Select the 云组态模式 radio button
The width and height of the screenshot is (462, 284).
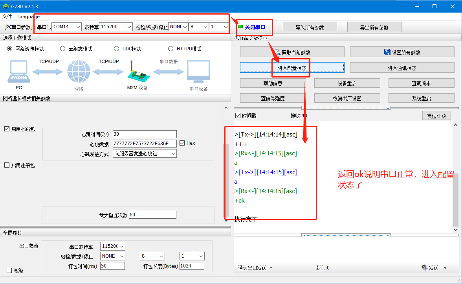pyautogui.click(x=63, y=49)
